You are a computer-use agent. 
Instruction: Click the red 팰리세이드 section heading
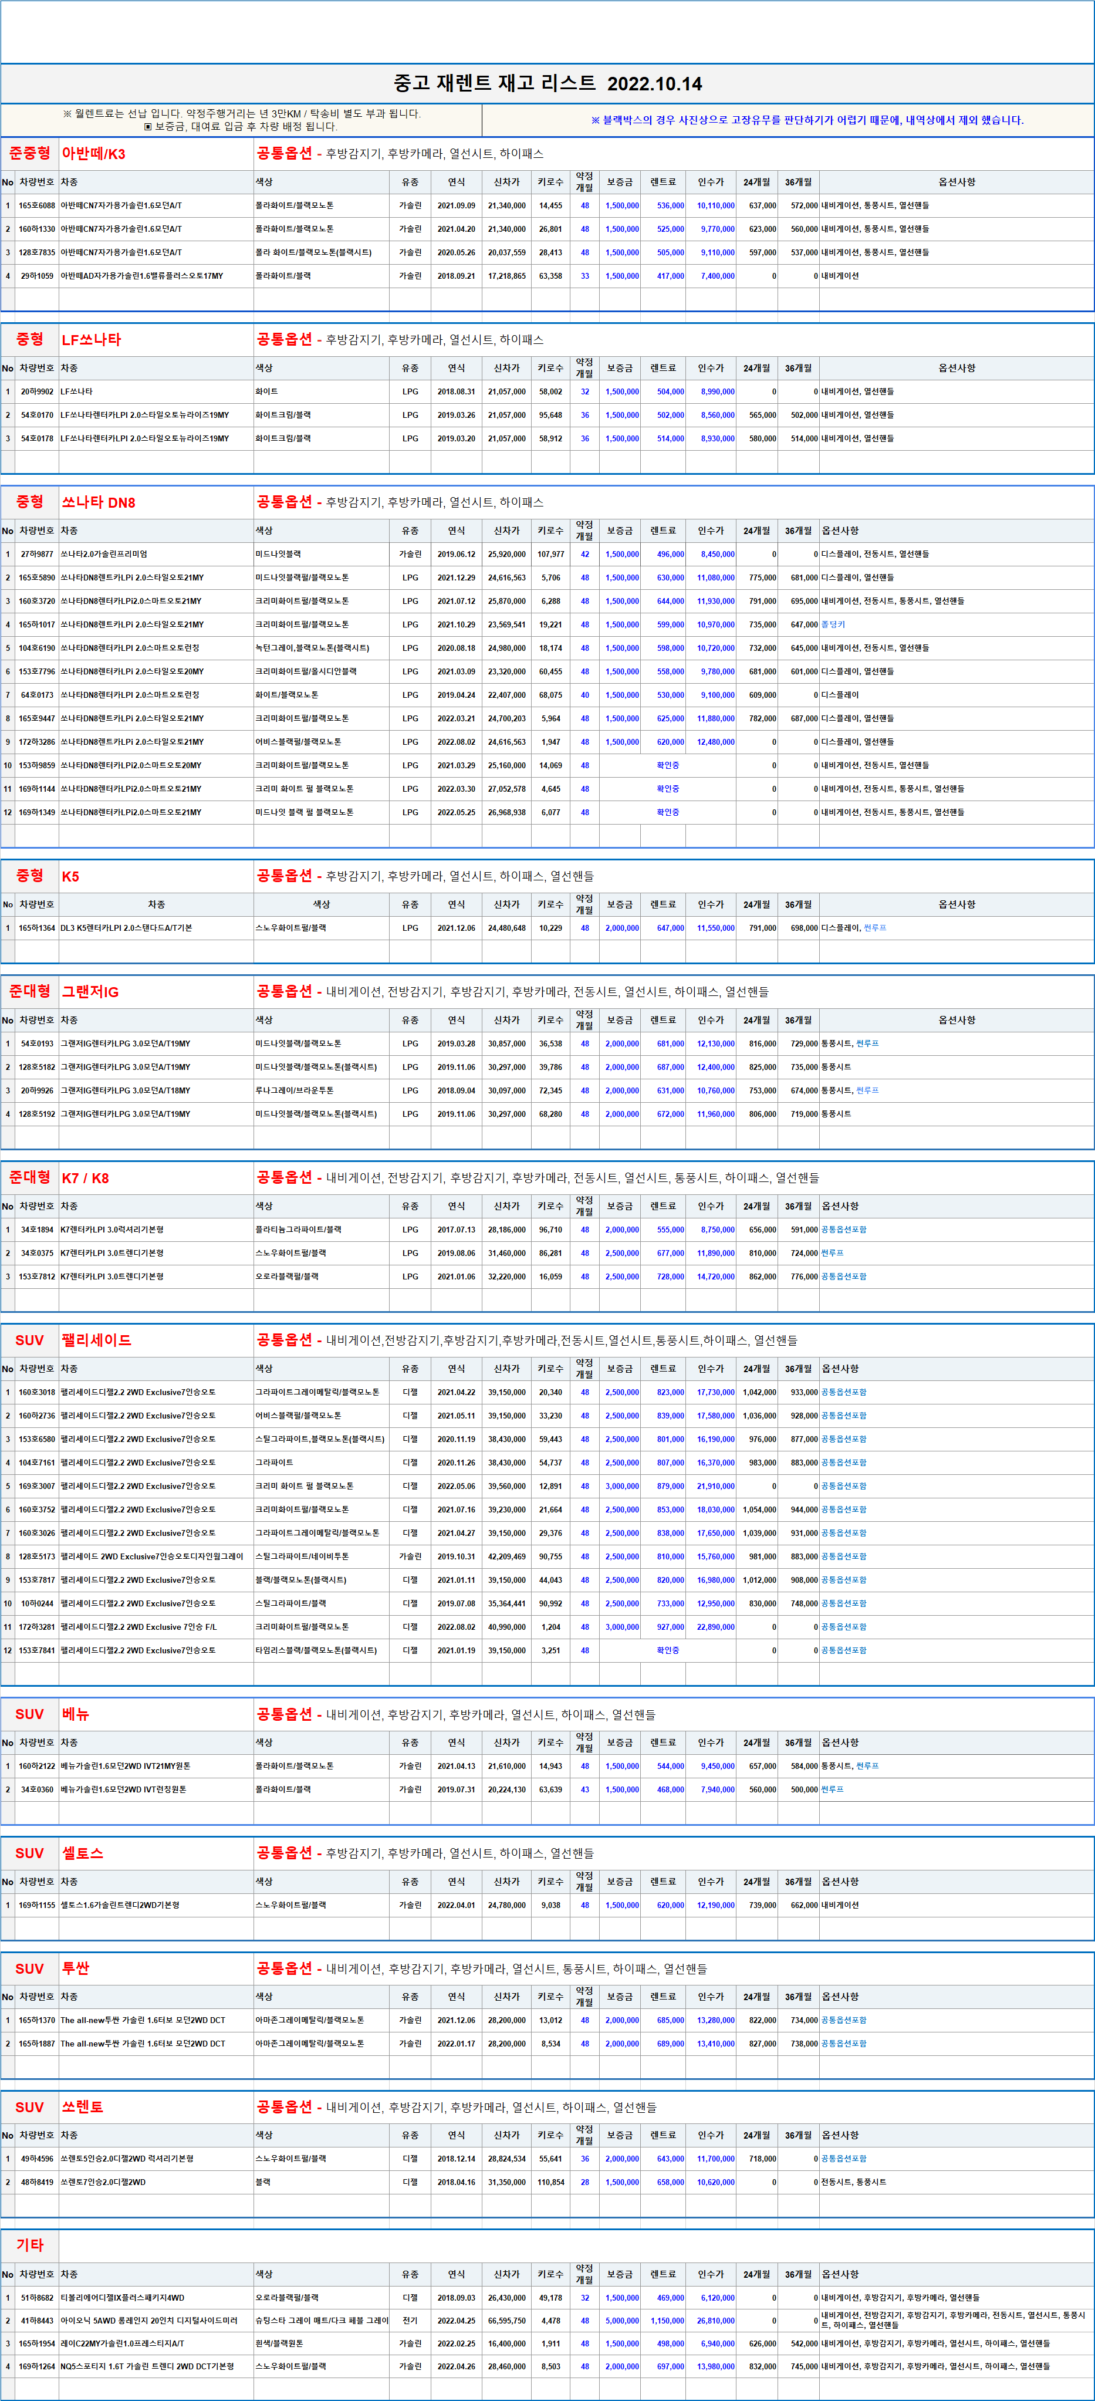click(97, 1340)
